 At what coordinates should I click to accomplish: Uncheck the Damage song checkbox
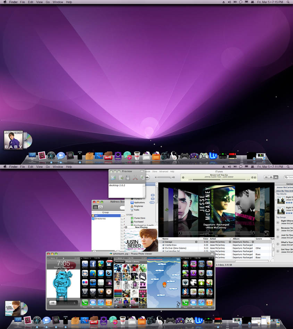point(164,242)
